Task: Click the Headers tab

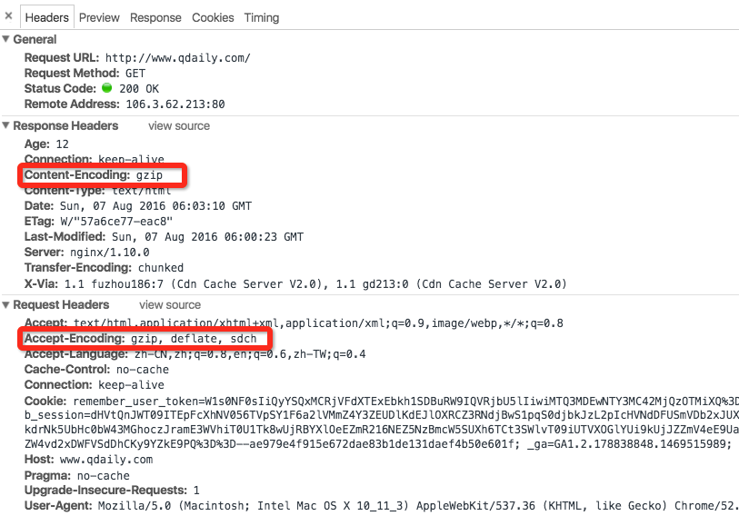Action: (47, 17)
